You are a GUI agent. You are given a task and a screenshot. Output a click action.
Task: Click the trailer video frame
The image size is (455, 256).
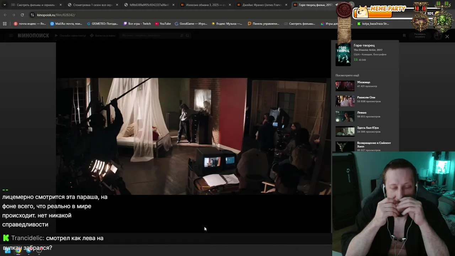193,136
